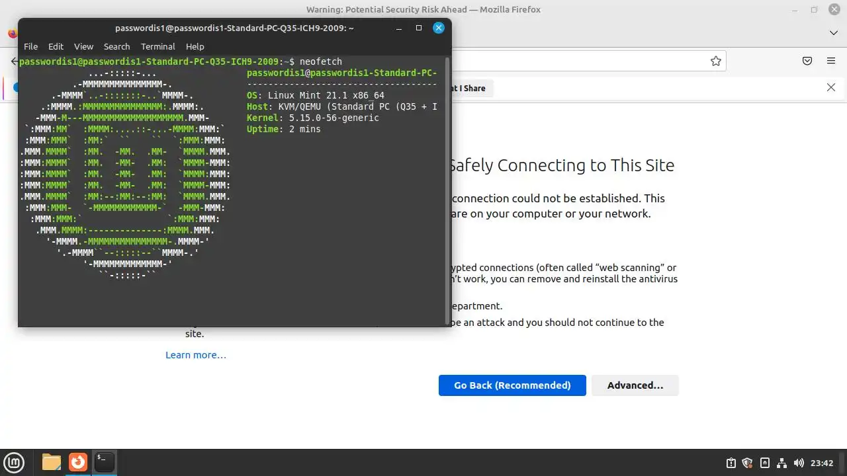Viewport: 847px width, 476px height.
Task: Close the Firefox window
Action: coord(834,9)
